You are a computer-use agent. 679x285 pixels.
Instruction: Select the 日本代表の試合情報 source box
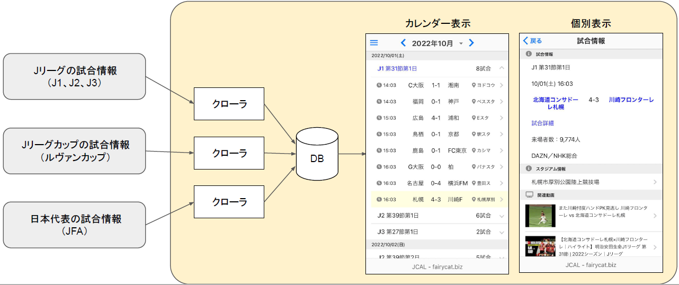75,225
